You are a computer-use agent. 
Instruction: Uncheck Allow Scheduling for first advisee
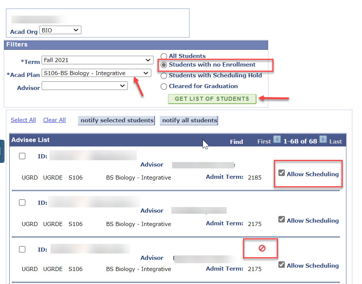pyautogui.click(x=282, y=173)
